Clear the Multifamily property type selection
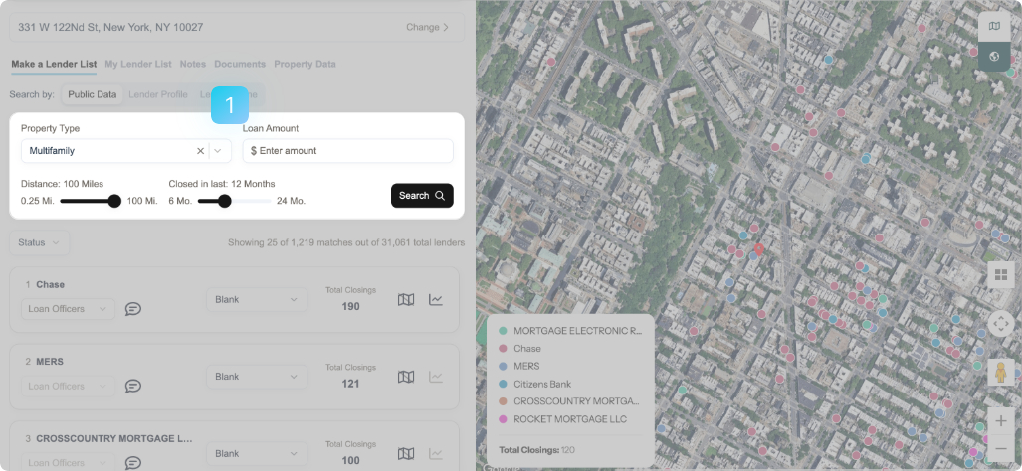This screenshot has height=471, width=1022. pyautogui.click(x=200, y=151)
